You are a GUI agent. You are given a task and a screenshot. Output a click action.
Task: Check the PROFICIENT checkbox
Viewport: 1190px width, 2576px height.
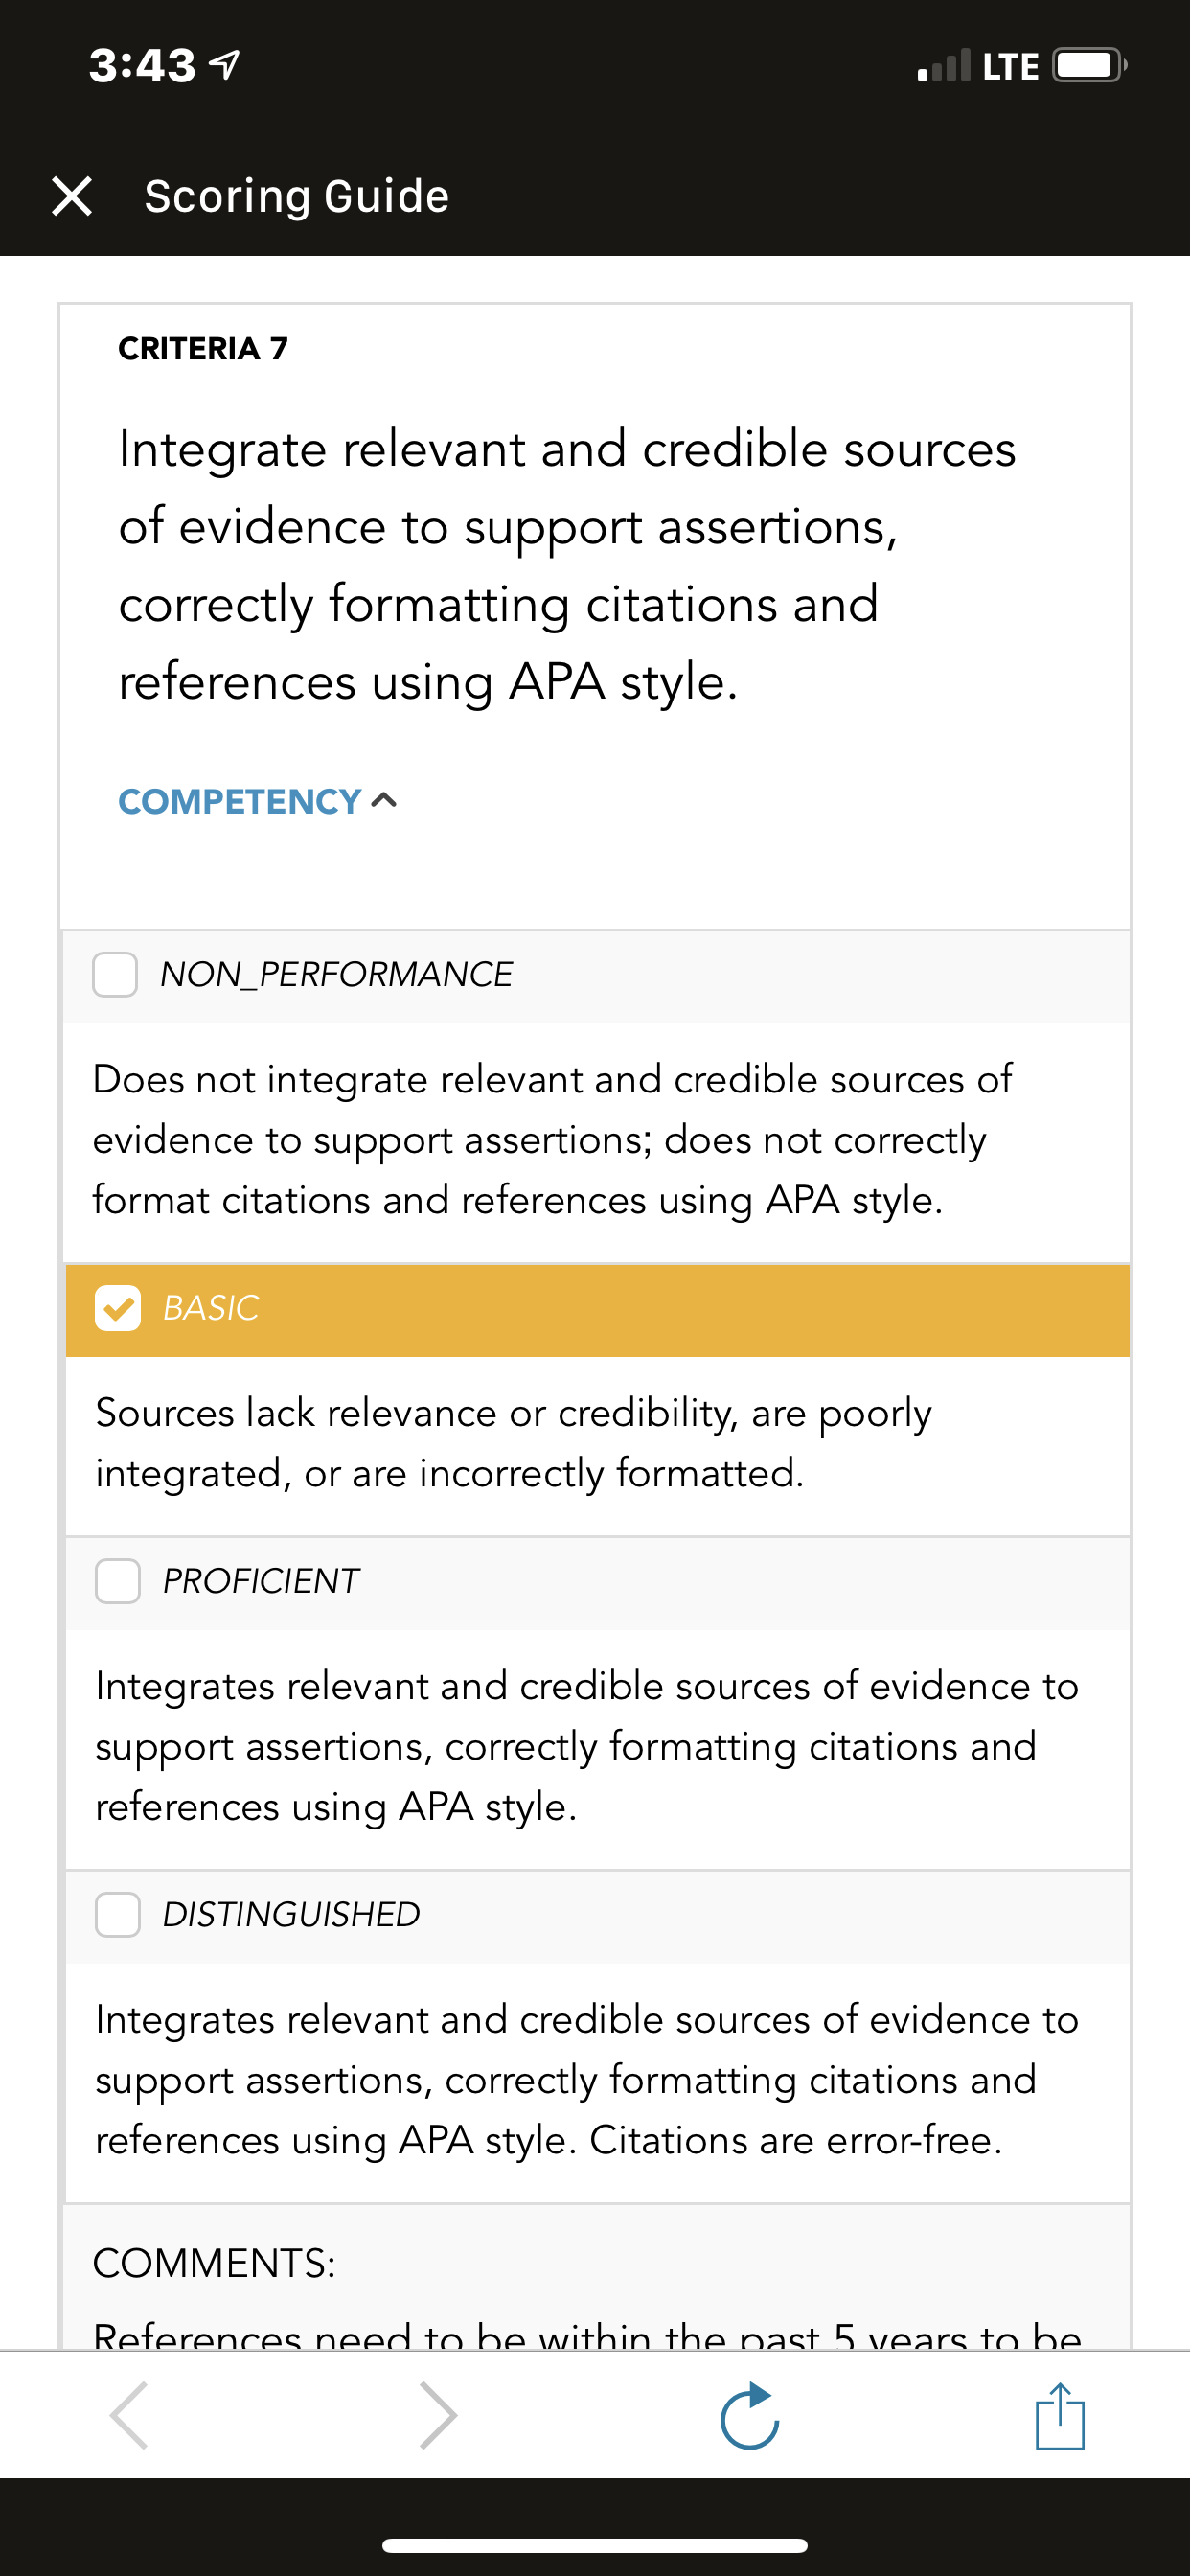tap(118, 1581)
